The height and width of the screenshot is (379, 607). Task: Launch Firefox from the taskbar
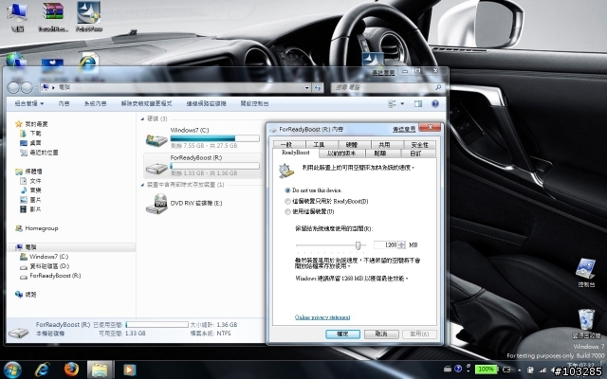click(x=71, y=370)
